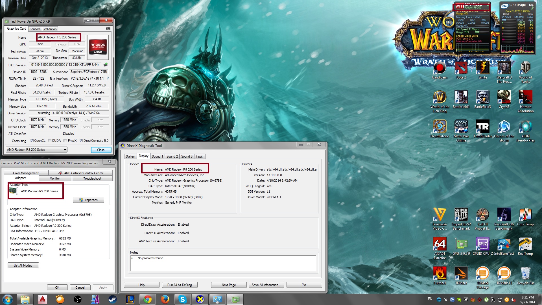Open the Sound 1 tab in DxDiag
The image size is (542, 305).
point(157,156)
